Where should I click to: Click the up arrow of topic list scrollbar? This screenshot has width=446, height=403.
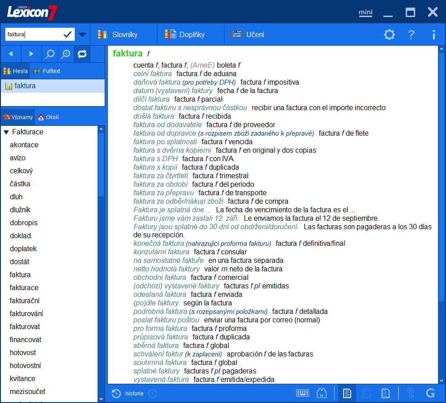click(x=101, y=129)
